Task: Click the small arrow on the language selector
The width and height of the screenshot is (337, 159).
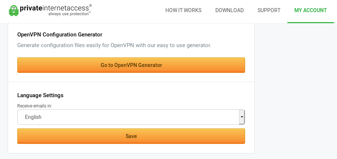Action: point(242,117)
